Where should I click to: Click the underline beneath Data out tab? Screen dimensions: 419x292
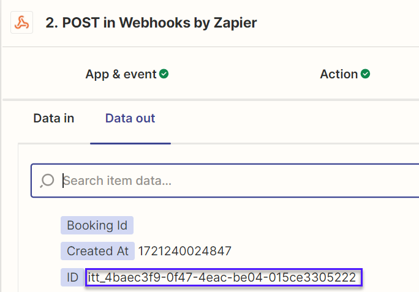[130, 143]
